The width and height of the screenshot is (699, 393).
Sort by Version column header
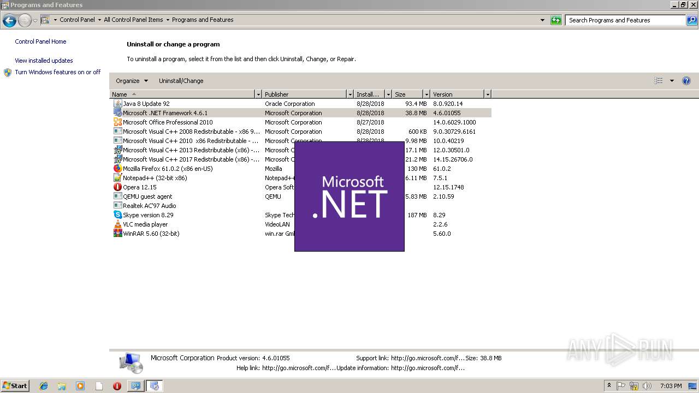[457, 94]
